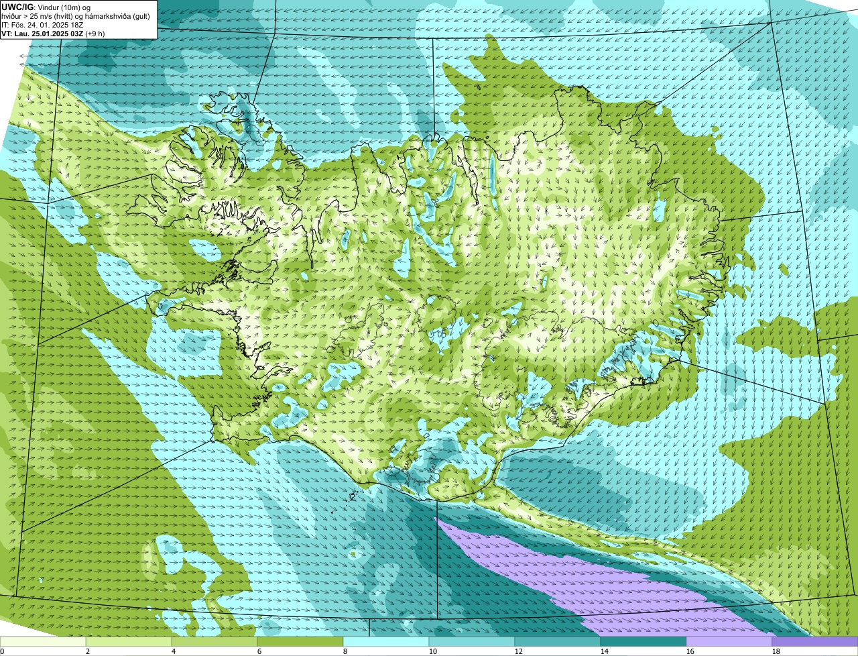The height and width of the screenshot is (656, 858).
Task: Click the legend scale value "12"
Action: click(519, 651)
